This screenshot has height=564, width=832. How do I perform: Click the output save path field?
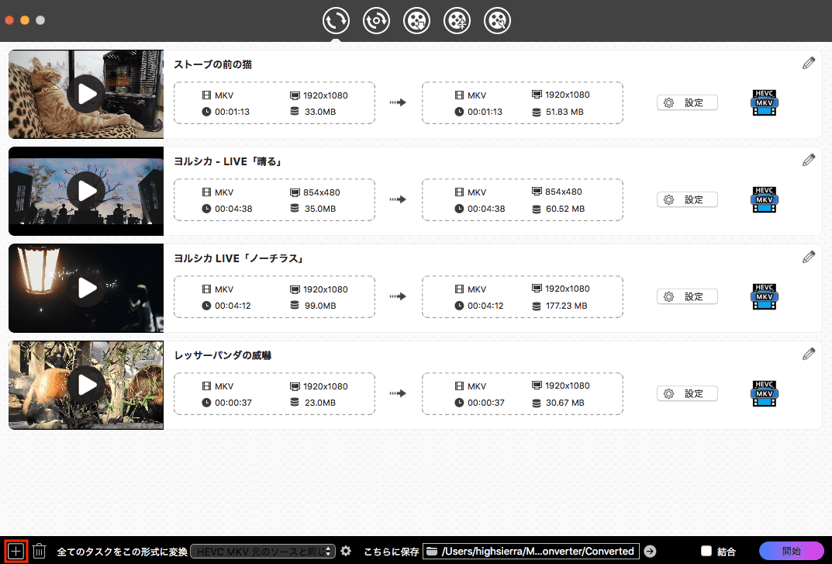click(x=531, y=552)
